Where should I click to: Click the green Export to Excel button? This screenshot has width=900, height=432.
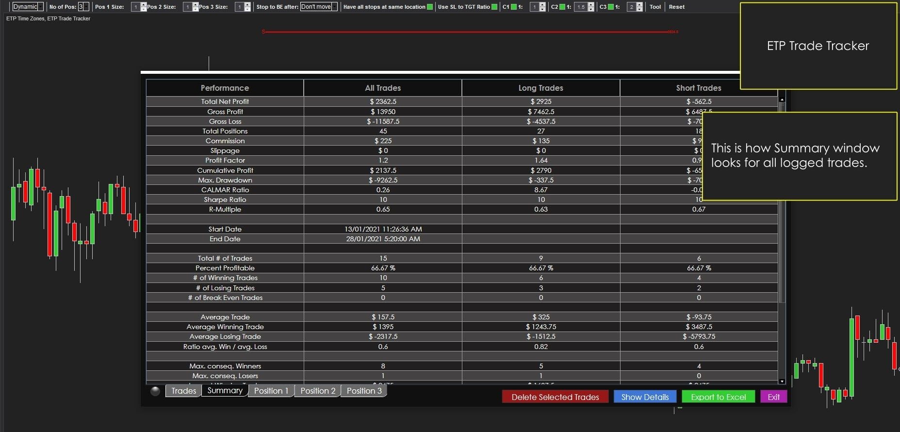click(x=718, y=397)
